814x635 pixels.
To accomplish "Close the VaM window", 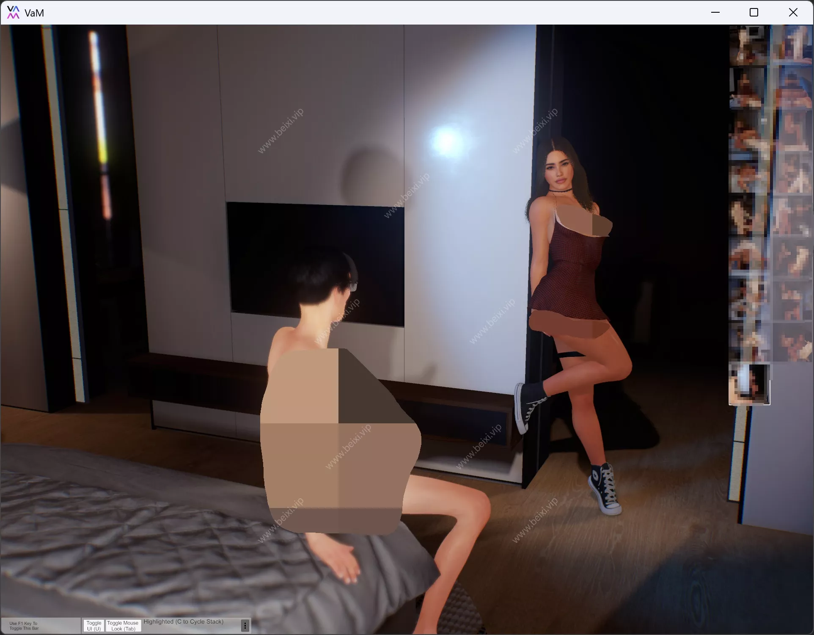I will coord(793,13).
